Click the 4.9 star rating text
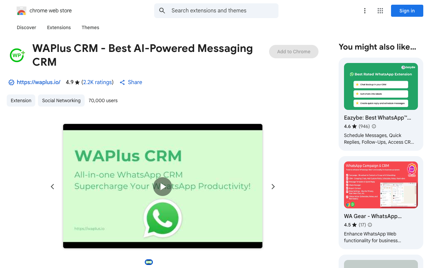 pos(73,82)
